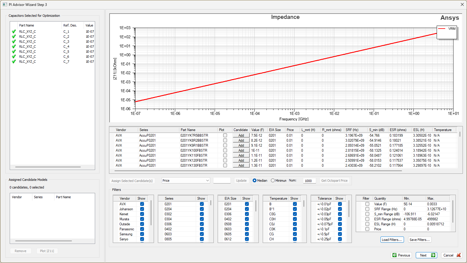The height and width of the screenshot is (263, 467).
Task: Click the Cancel red X icon
Action: pos(458,255)
